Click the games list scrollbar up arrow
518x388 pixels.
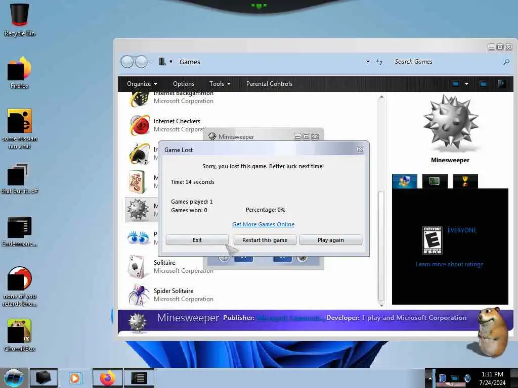click(x=381, y=97)
